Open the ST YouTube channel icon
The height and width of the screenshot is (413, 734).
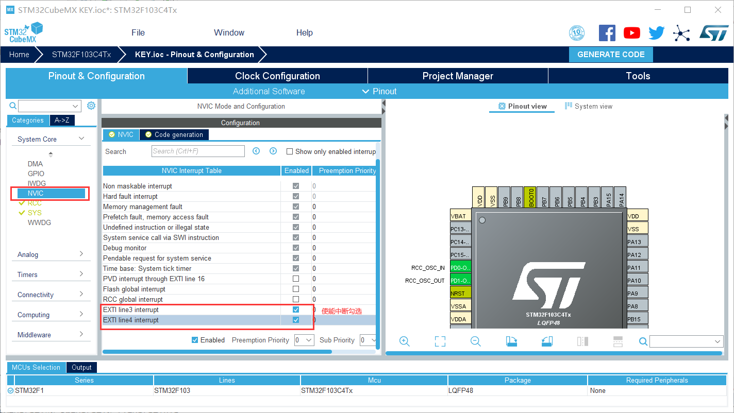click(x=631, y=32)
